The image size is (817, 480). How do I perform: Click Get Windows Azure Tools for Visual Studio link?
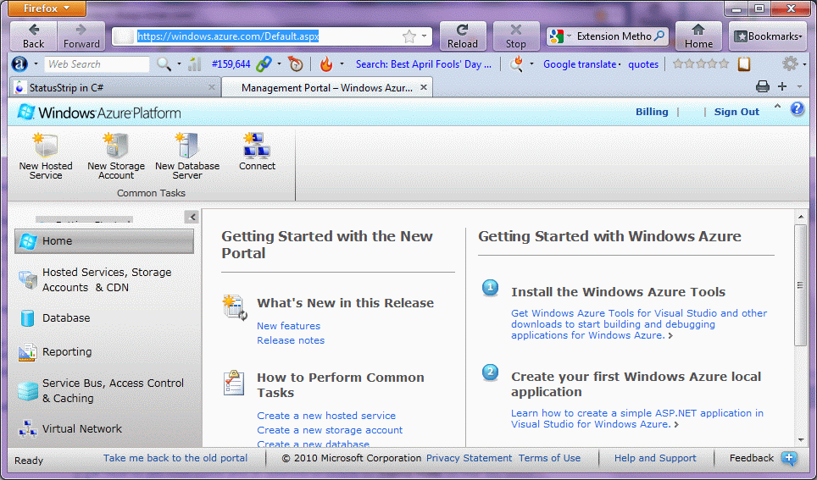point(639,324)
